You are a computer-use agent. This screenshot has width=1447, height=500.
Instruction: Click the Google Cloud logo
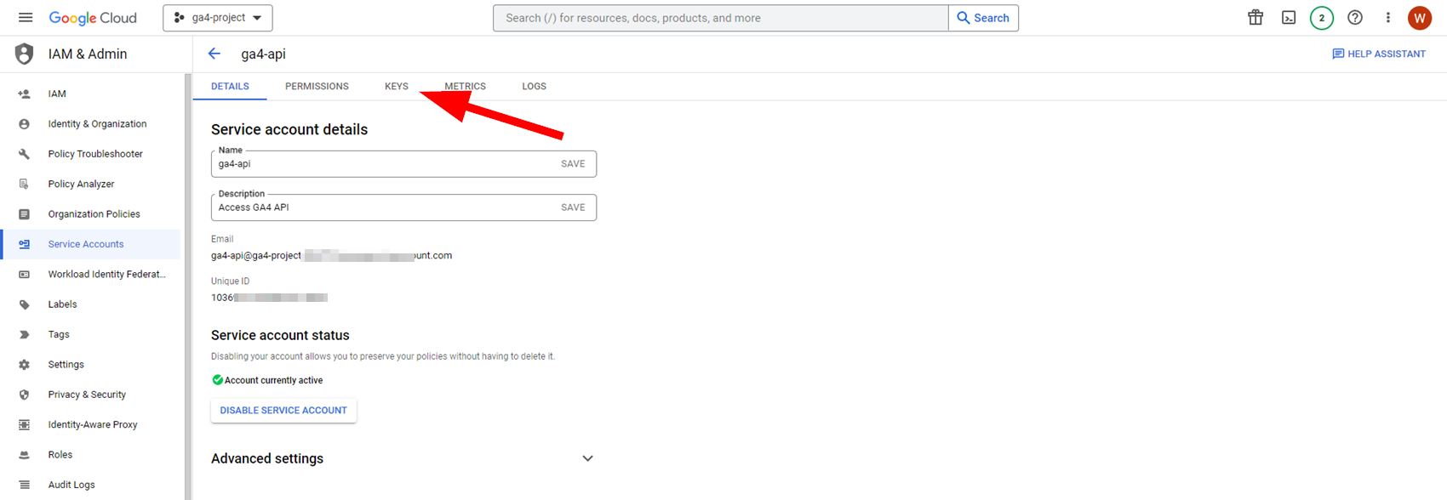[93, 18]
